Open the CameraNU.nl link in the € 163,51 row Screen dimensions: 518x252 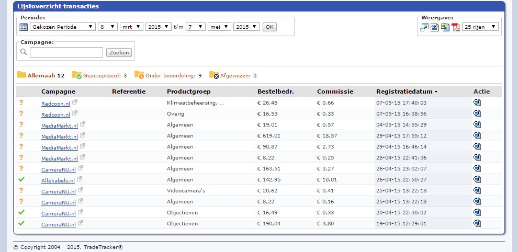pyautogui.click(x=59, y=170)
